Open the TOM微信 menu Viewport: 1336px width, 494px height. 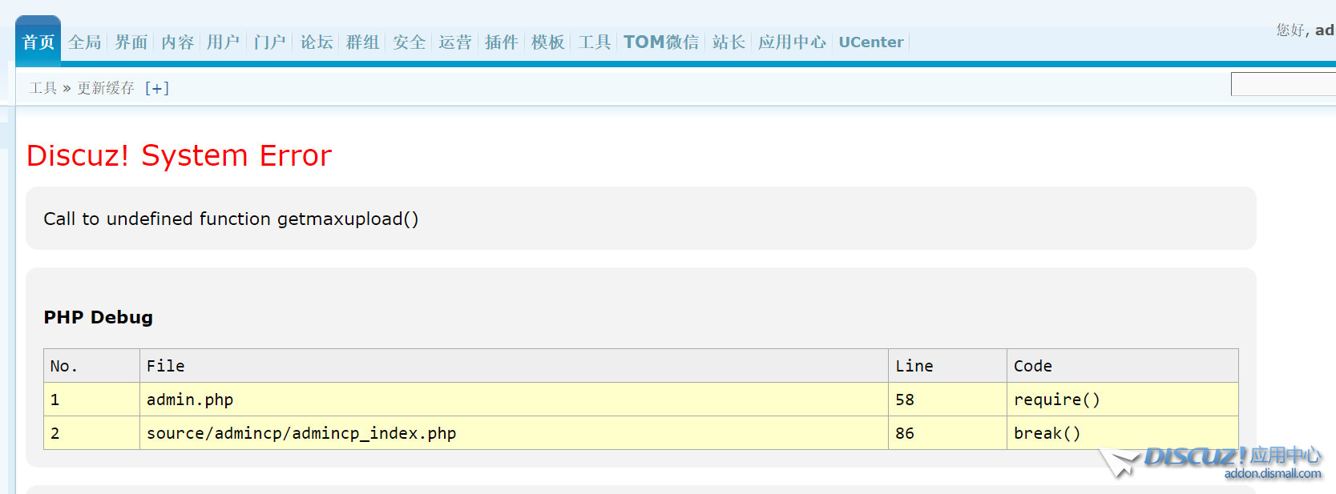click(660, 42)
